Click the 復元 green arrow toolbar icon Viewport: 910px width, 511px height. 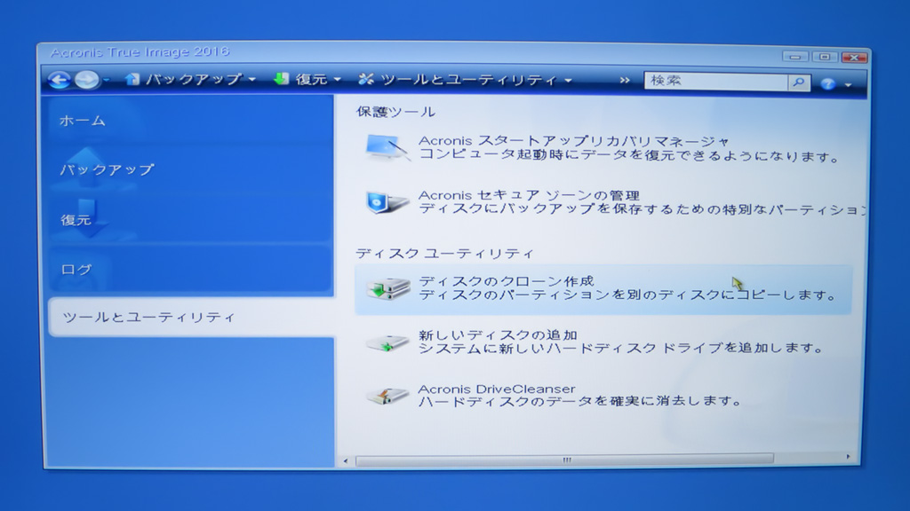point(282,79)
